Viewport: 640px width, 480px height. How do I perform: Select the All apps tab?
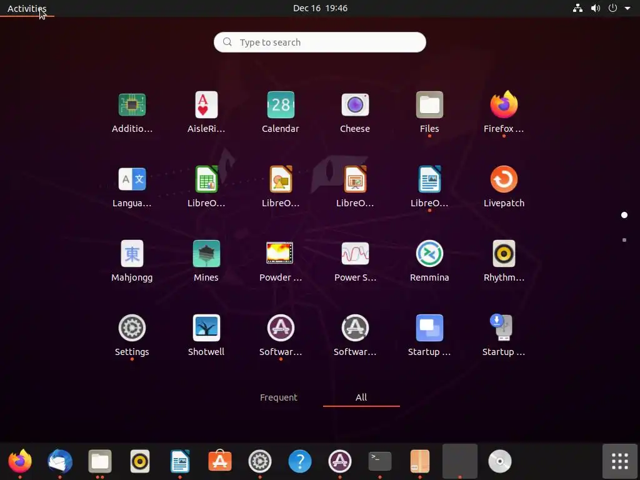[x=361, y=397]
